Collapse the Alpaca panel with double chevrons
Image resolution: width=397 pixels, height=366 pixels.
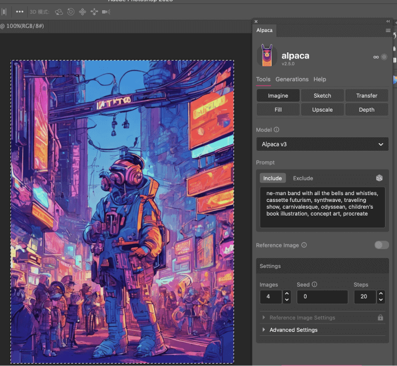tap(388, 21)
